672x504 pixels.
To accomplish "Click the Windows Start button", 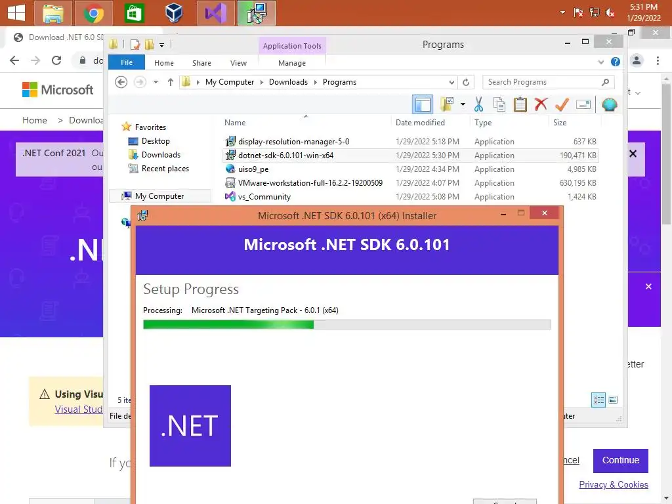I will [x=16, y=13].
